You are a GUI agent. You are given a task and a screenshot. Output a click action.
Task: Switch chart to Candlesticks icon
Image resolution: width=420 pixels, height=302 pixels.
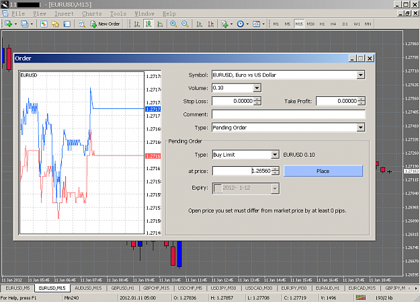pyautogui.click(x=149, y=24)
